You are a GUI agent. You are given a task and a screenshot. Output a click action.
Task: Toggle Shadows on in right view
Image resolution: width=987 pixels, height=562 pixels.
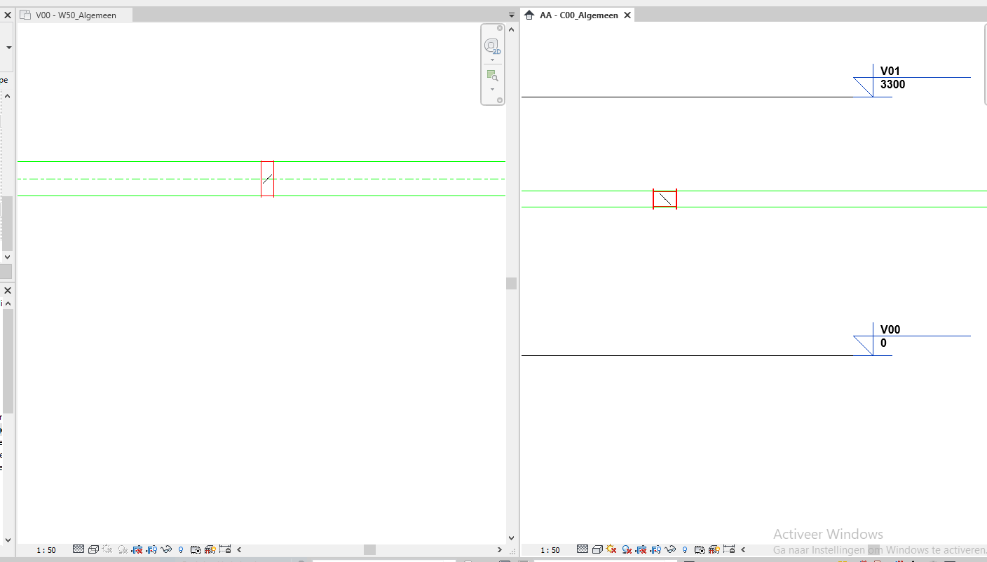click(x=627, y=549)
